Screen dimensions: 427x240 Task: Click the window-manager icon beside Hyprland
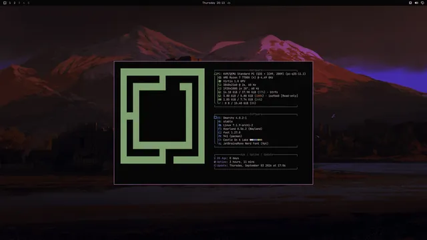point(220,129)
